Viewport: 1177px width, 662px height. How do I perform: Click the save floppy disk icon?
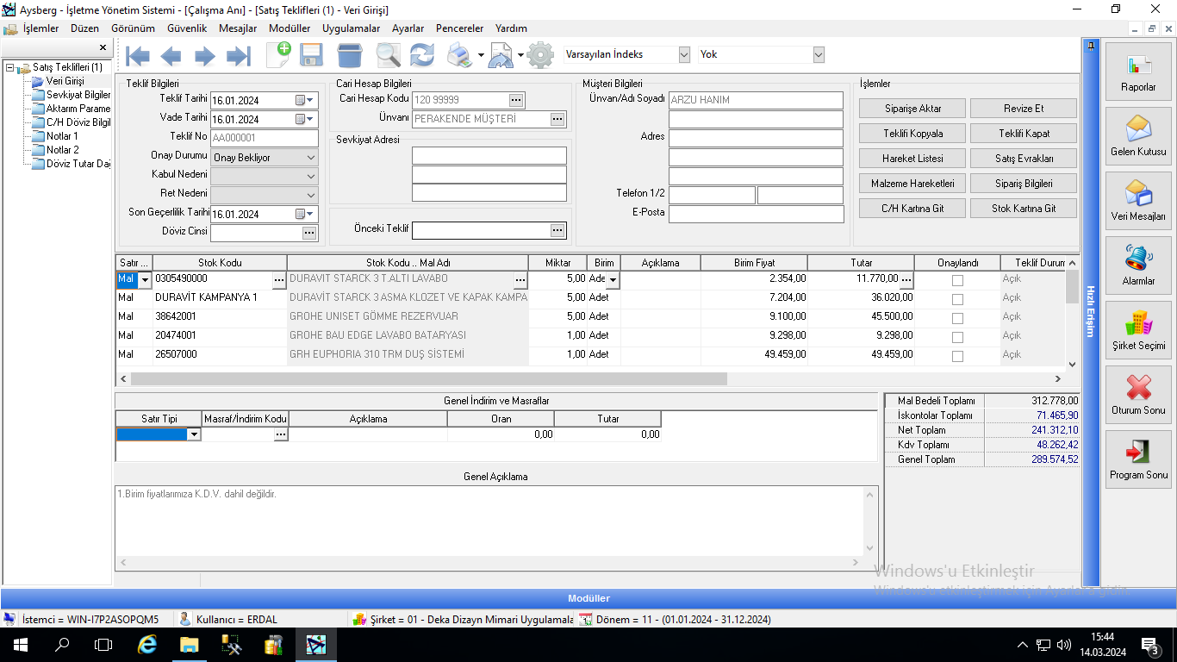pos(311,55)
